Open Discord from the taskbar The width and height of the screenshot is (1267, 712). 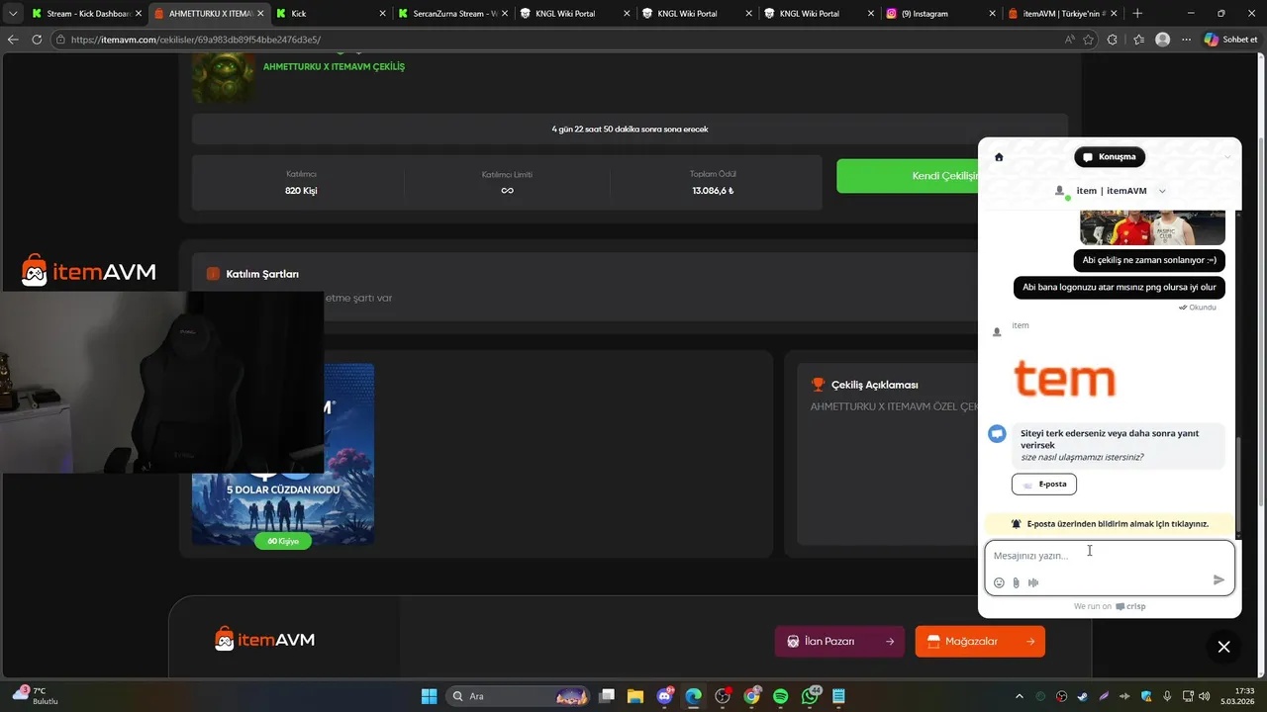(x=664, y=696)
